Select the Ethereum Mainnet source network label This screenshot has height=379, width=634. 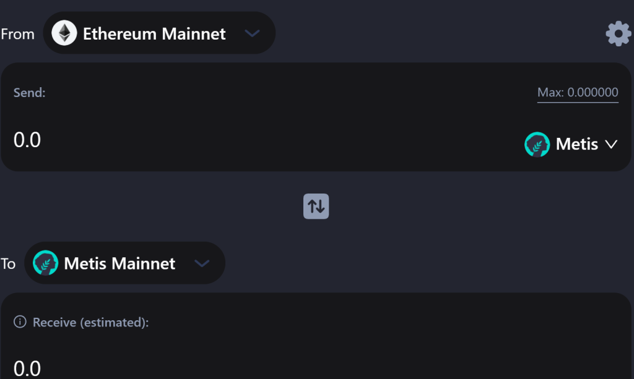(154, 33)
